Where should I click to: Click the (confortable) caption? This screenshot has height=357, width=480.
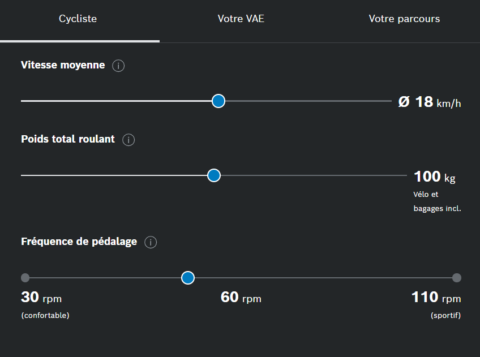pos(45,315)
